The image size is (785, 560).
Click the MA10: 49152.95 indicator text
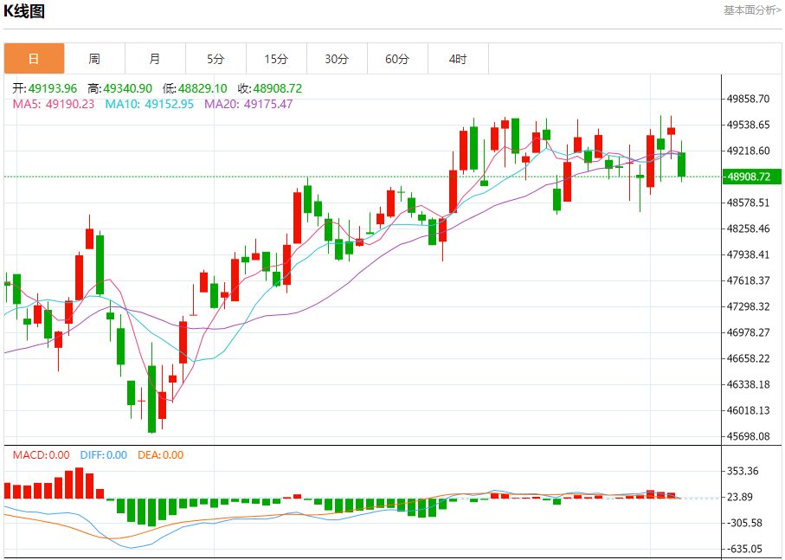pos(149,104)
